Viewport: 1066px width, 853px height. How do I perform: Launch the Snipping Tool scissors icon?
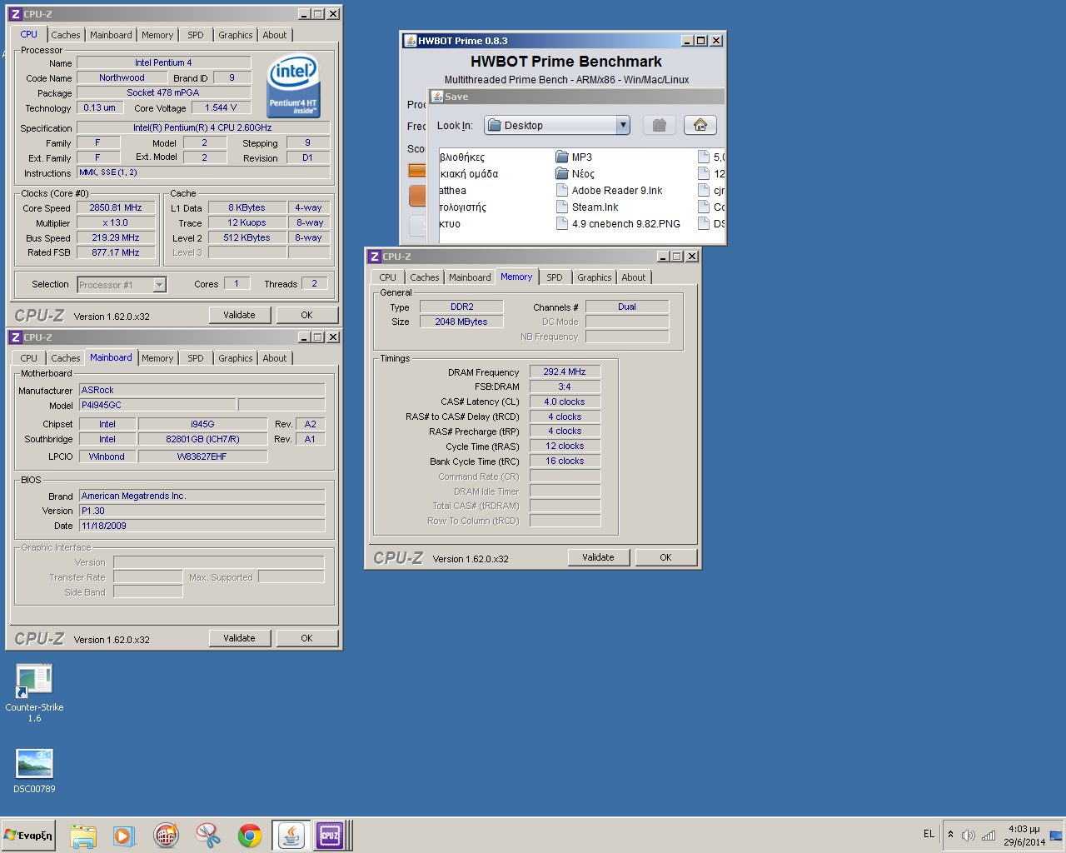[x=208, y=836]
